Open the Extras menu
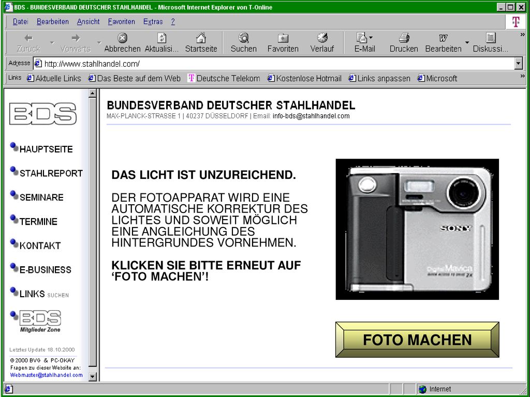 point(153,22)
